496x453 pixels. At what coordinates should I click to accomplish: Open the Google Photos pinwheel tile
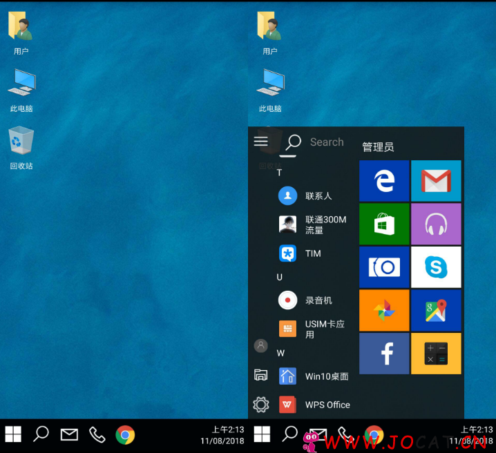coord(384,311)
